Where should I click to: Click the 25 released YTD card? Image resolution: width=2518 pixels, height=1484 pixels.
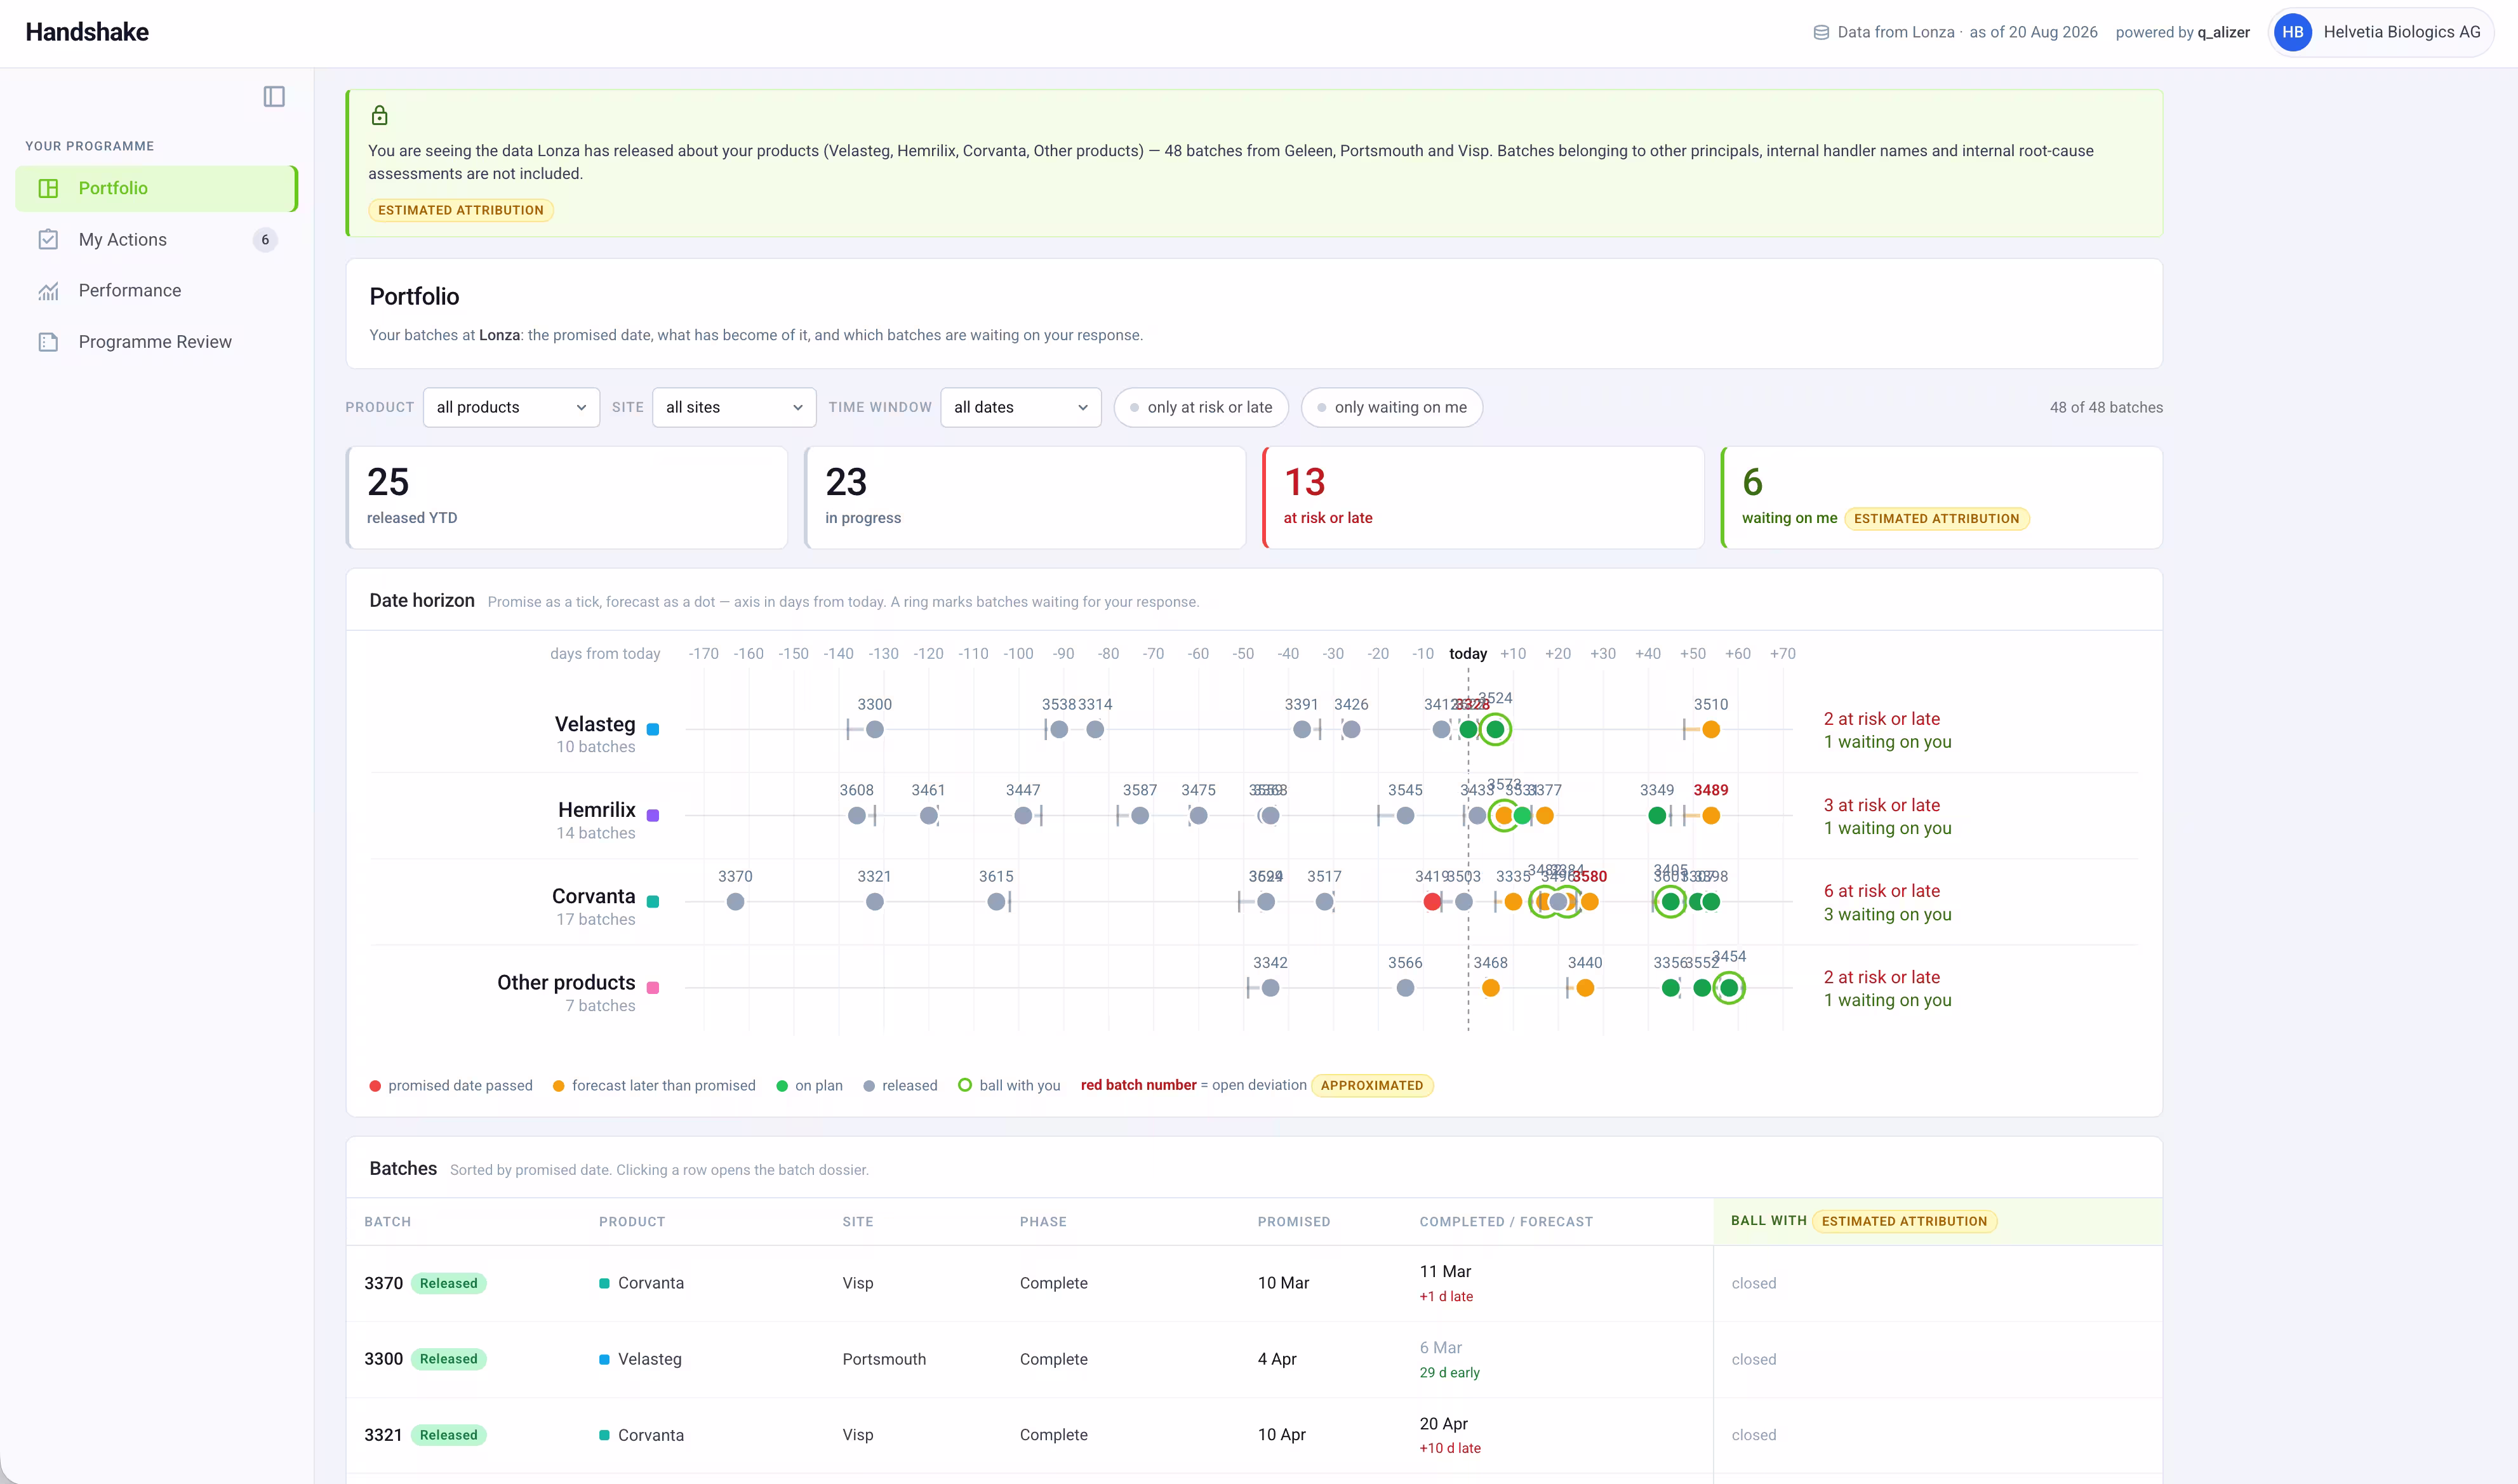click(x=566, y=497)
